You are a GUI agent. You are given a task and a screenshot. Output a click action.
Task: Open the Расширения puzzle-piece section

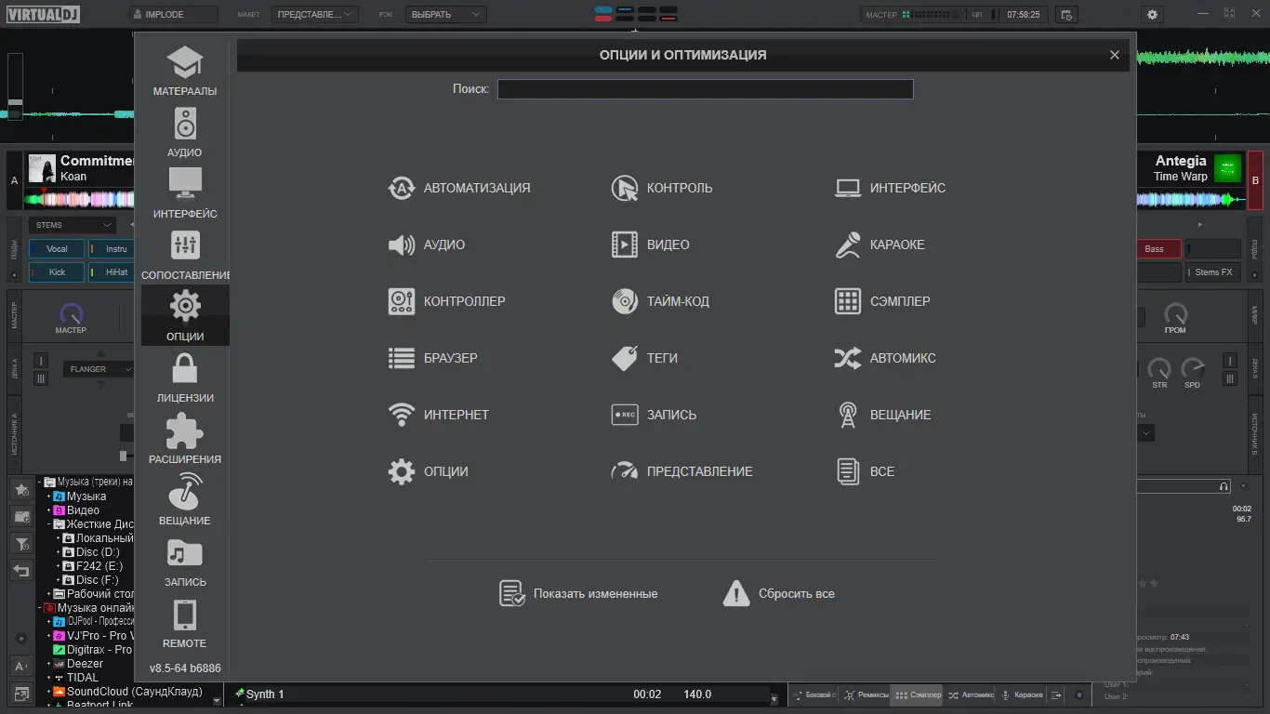pos(185,439)
